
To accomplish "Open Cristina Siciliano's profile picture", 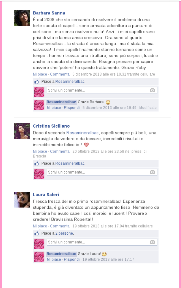I will [22, 131].
